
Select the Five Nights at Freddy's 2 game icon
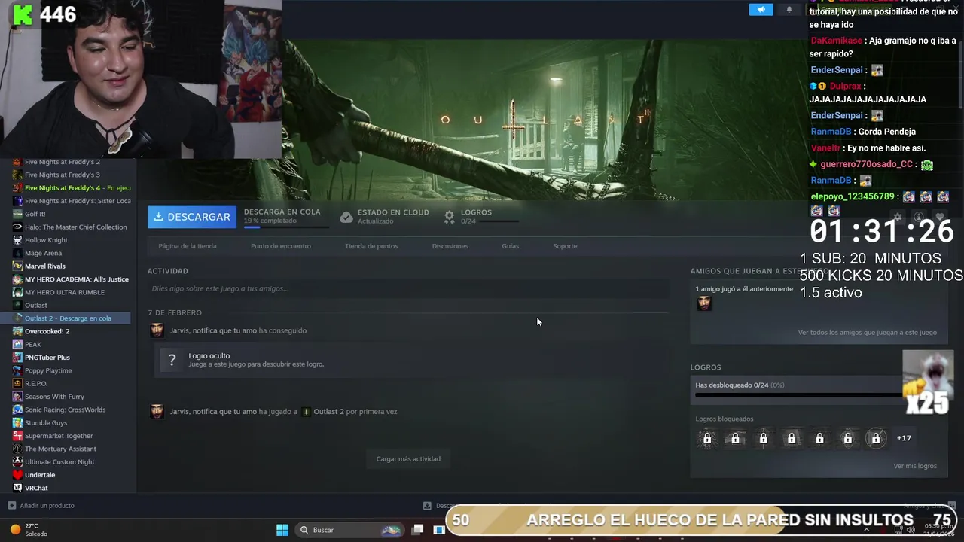click(18, 162)
